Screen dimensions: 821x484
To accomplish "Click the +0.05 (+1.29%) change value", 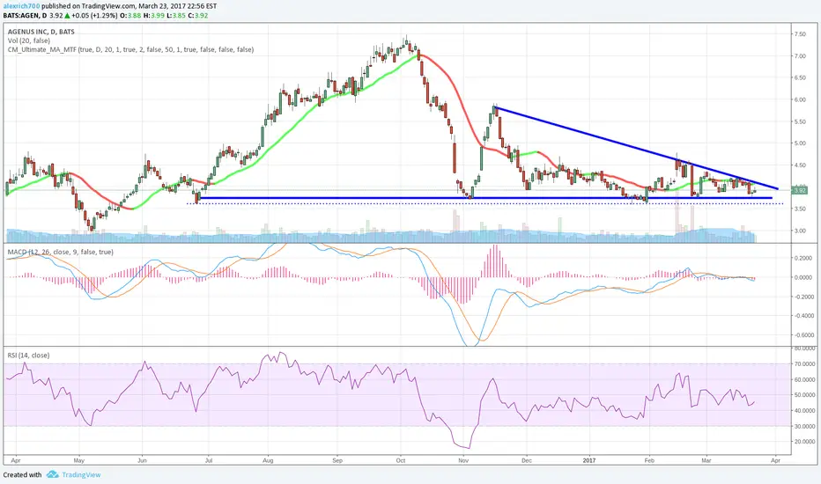I will (95, 15).
